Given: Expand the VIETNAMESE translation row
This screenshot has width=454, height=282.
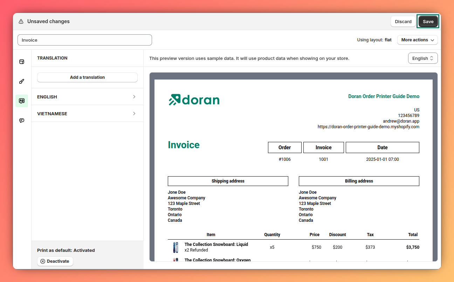Looking at the screenshot, I should (x=87, y=114).
